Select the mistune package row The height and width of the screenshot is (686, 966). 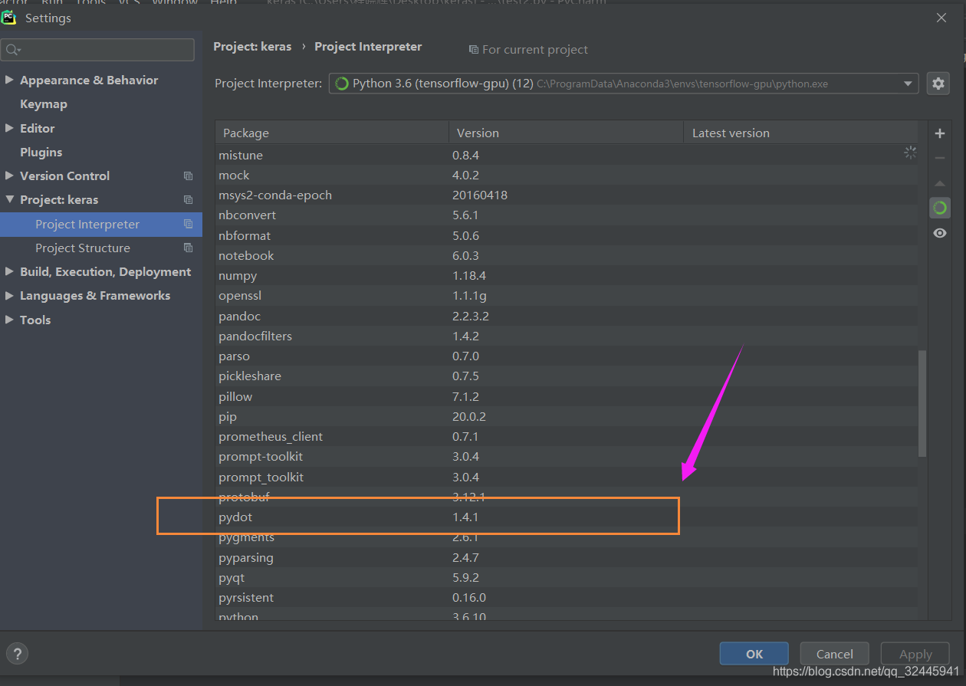(567, 156)
